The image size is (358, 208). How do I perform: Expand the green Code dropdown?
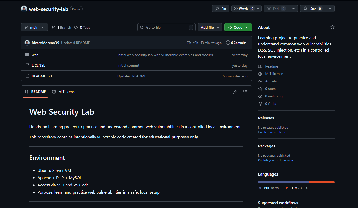pyautogui.click(x=246, y=27)
